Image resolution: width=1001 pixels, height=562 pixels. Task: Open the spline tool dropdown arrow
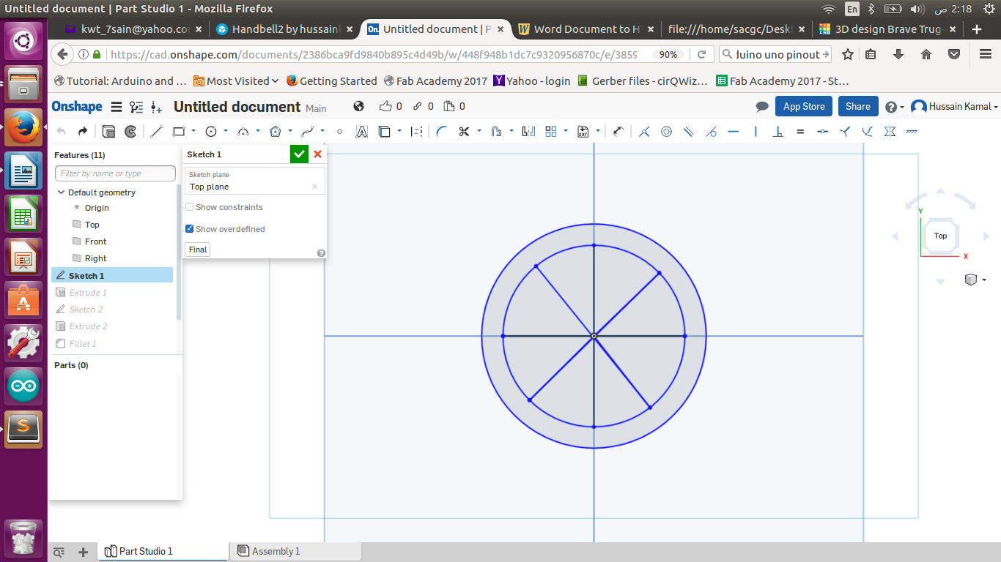322,132
